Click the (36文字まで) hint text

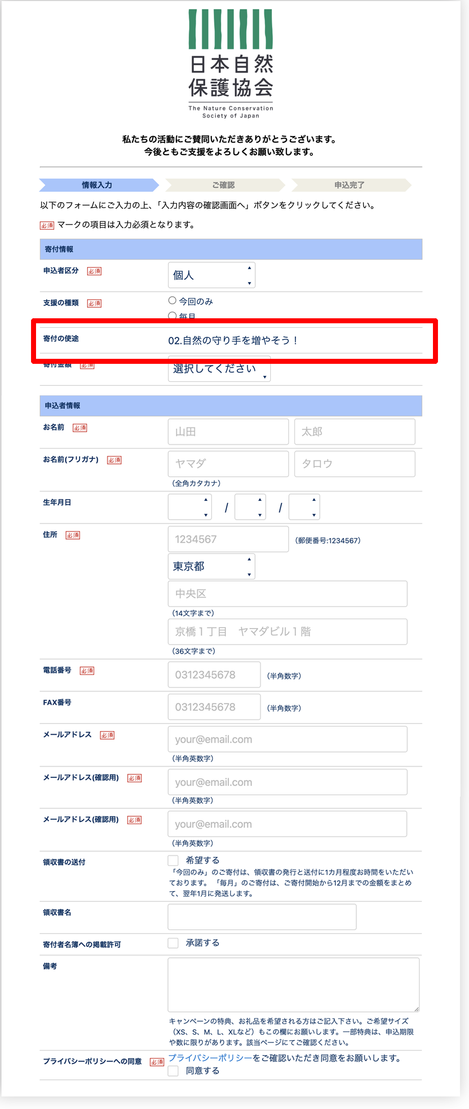(x=193, y=652)
